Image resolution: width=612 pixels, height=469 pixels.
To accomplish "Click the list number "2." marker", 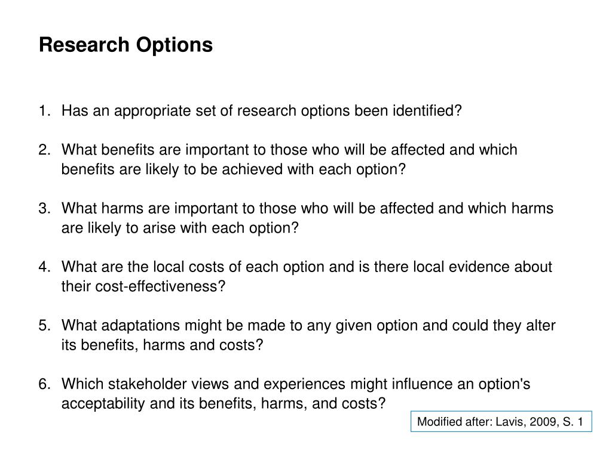I will click(x=44, y=150).
